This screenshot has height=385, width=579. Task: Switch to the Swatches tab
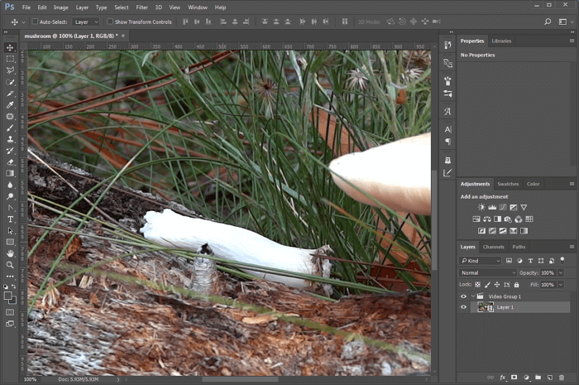[x=508, y=184]
